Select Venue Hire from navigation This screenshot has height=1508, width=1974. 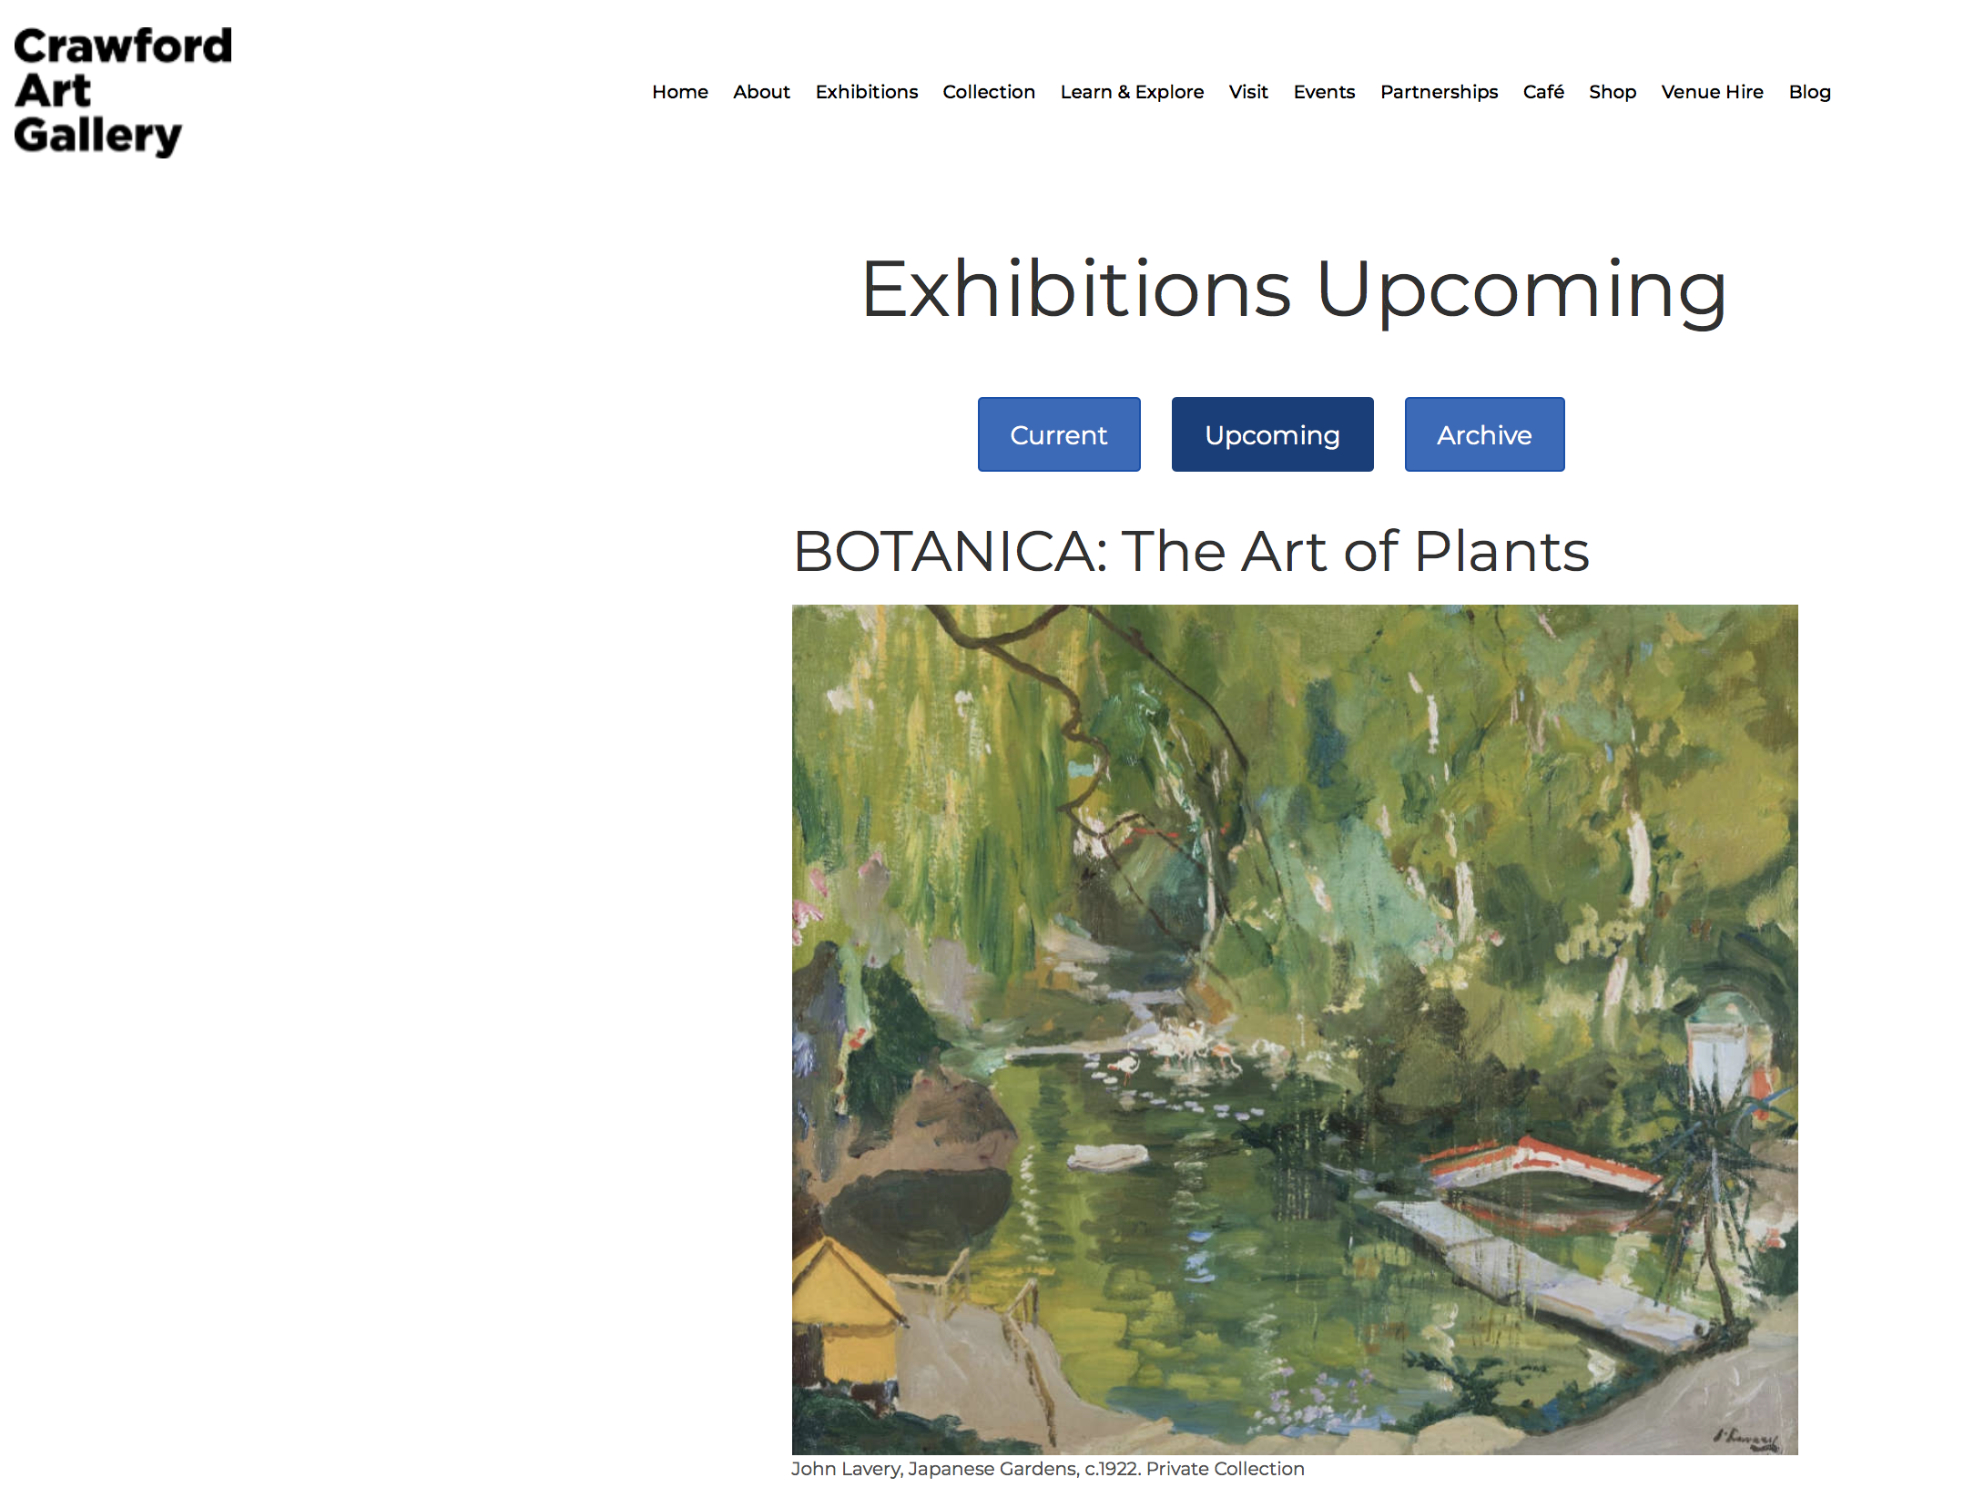(x=1712, y=92)
